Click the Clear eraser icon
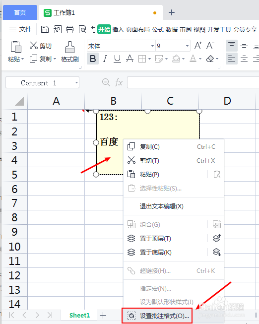This screenshot has height=324, width=259. click(210, 59)
